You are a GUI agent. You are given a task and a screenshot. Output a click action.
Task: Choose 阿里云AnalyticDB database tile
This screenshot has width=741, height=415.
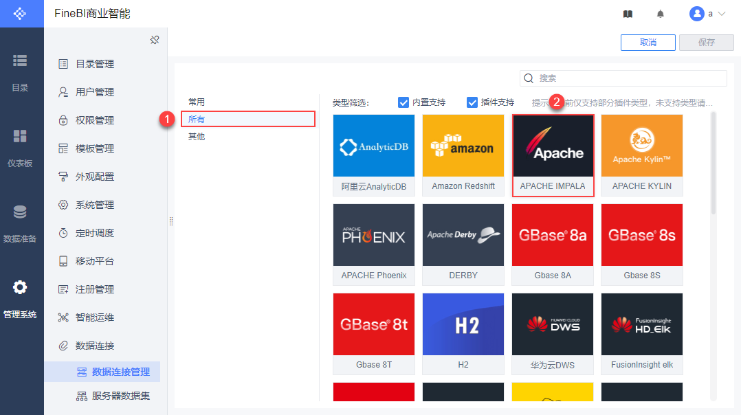(x=374, y=155)
